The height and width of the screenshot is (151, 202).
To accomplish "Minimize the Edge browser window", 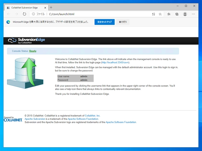I will 177,6.
